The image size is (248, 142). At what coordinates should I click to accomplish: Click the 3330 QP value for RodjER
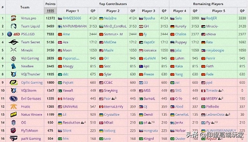tap(242, 18)
